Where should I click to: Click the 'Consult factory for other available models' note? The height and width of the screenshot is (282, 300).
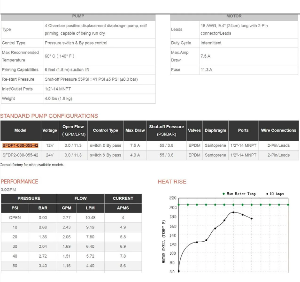(32, 165)
